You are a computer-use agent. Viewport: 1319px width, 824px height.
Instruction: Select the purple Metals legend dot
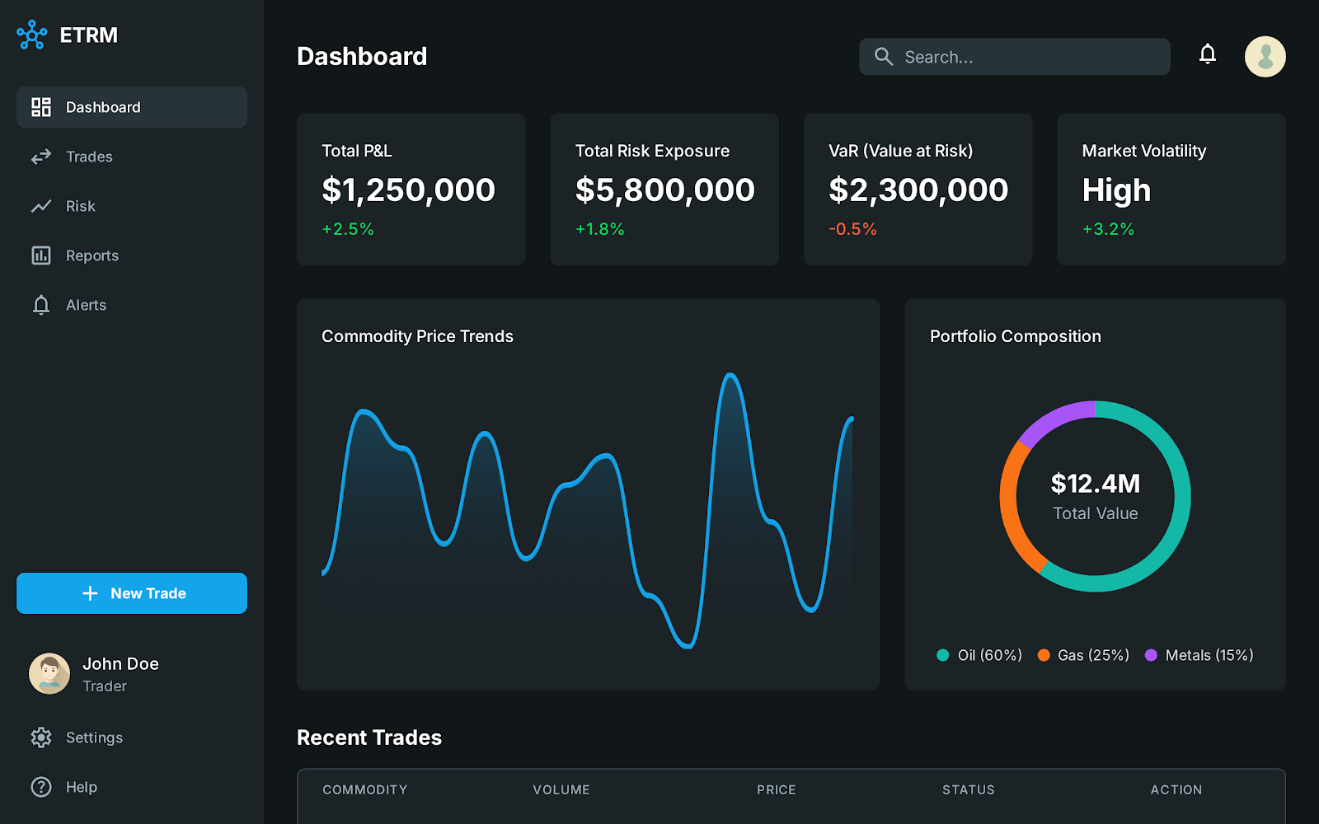point(1151,655)
